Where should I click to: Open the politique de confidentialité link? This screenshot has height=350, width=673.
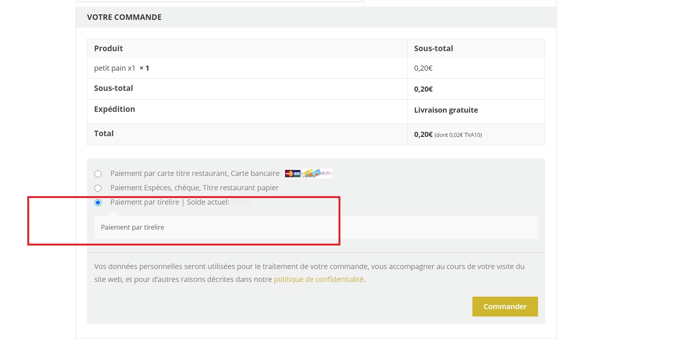pyautogui.click(x=318, y=279)
